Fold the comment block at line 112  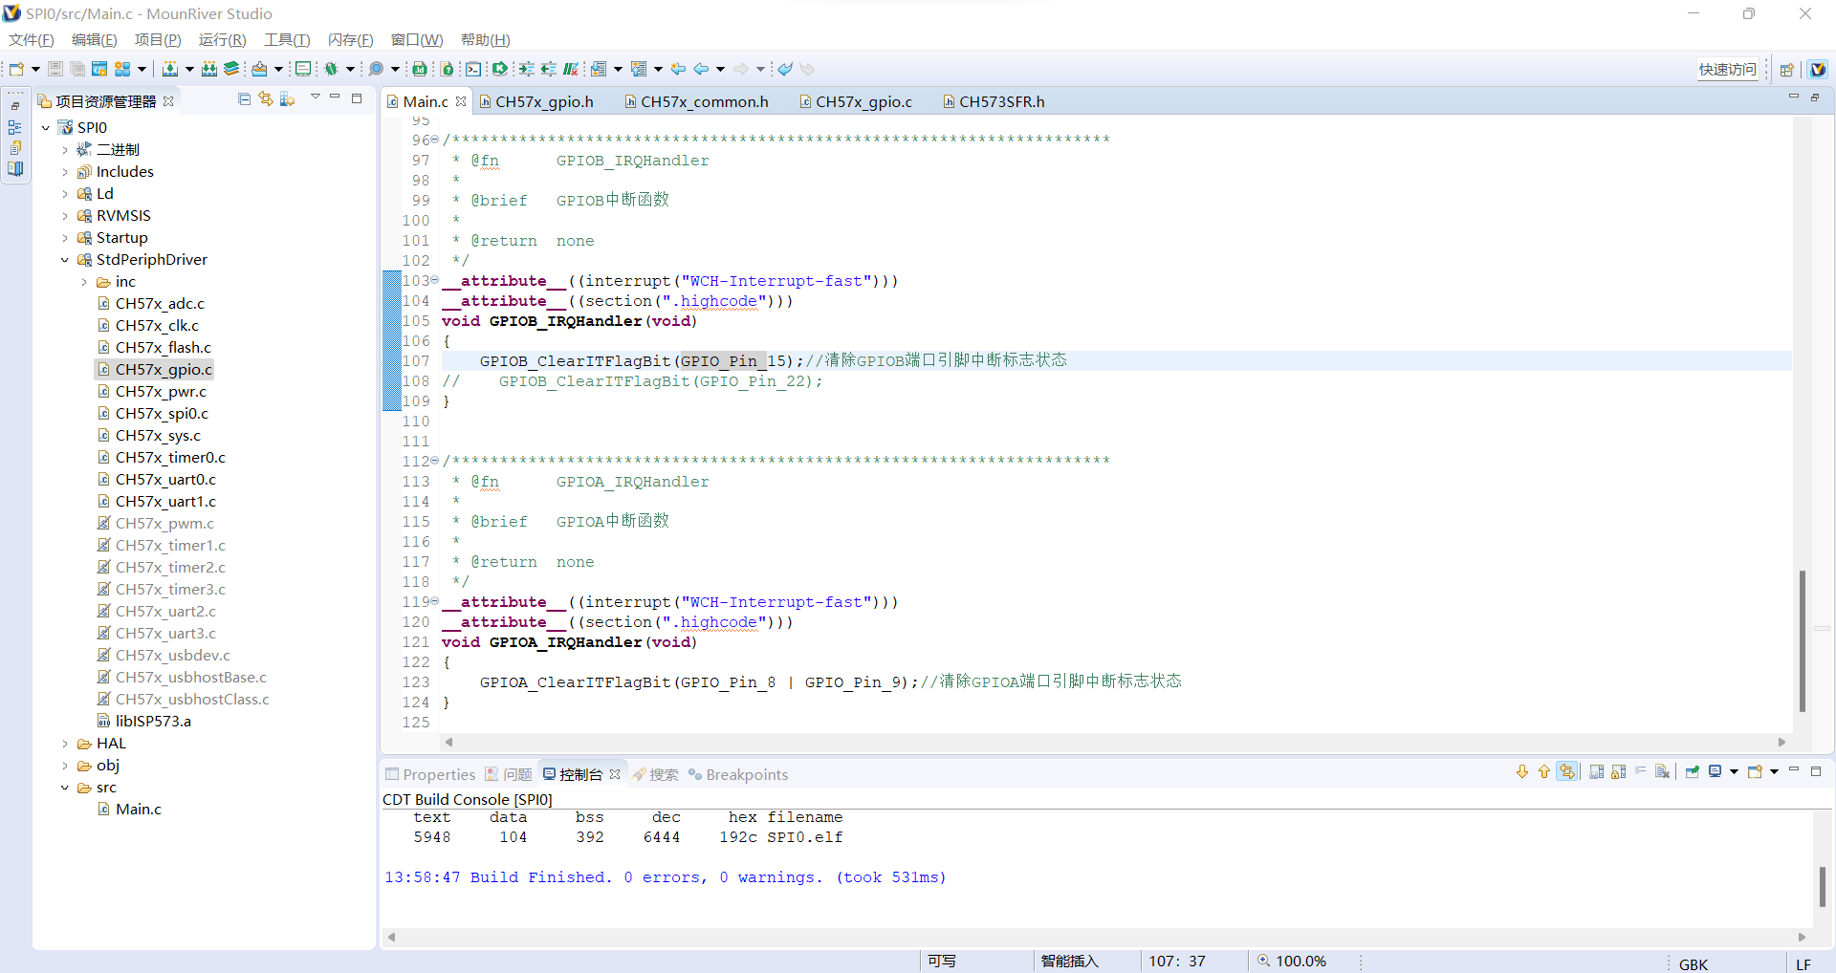435,461
